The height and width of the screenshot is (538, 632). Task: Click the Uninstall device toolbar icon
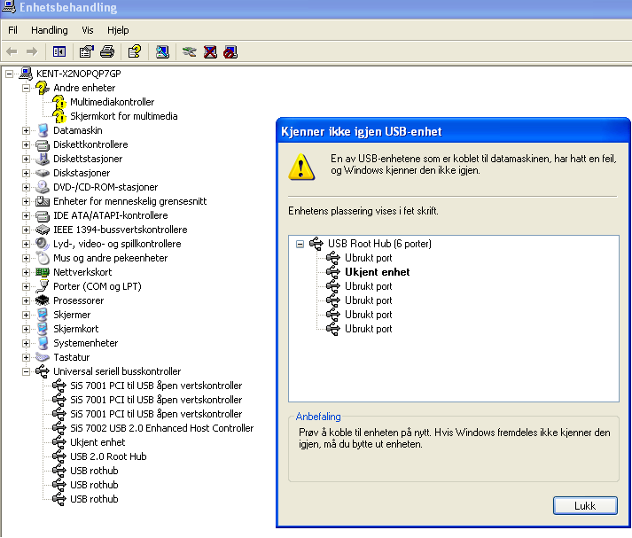210,51
